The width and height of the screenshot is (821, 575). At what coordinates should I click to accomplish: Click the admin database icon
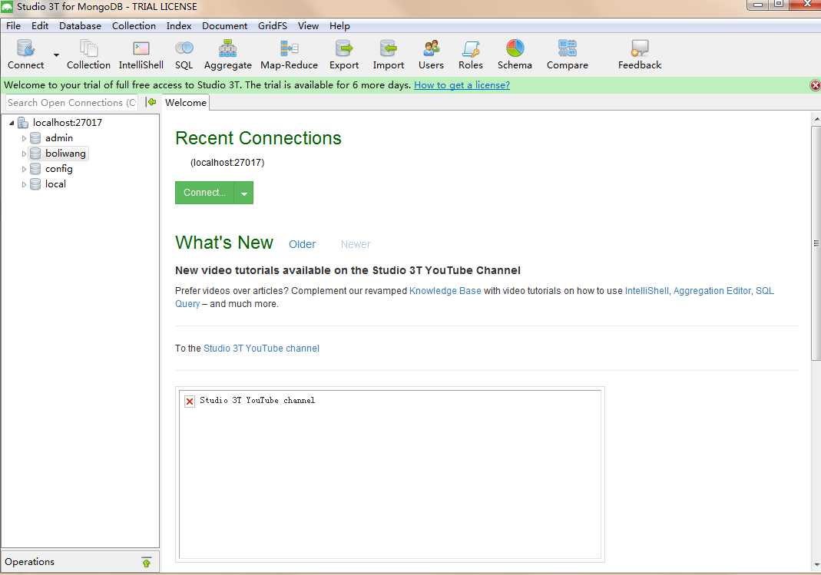[x=35, y=138]
